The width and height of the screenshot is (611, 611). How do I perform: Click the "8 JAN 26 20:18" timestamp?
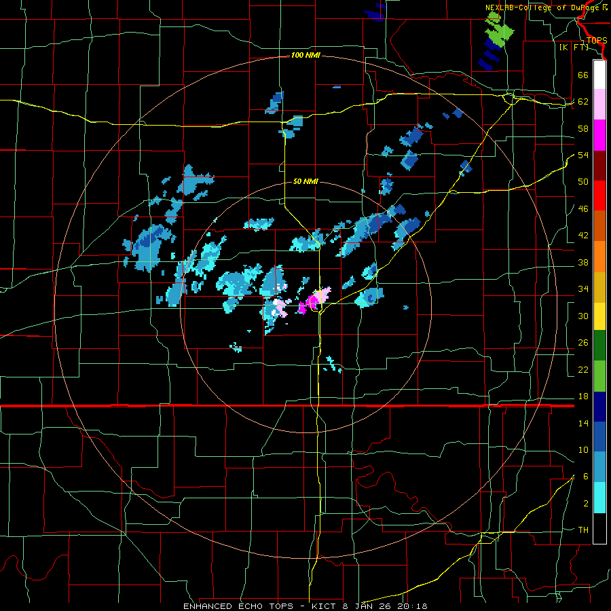point(386,606)
